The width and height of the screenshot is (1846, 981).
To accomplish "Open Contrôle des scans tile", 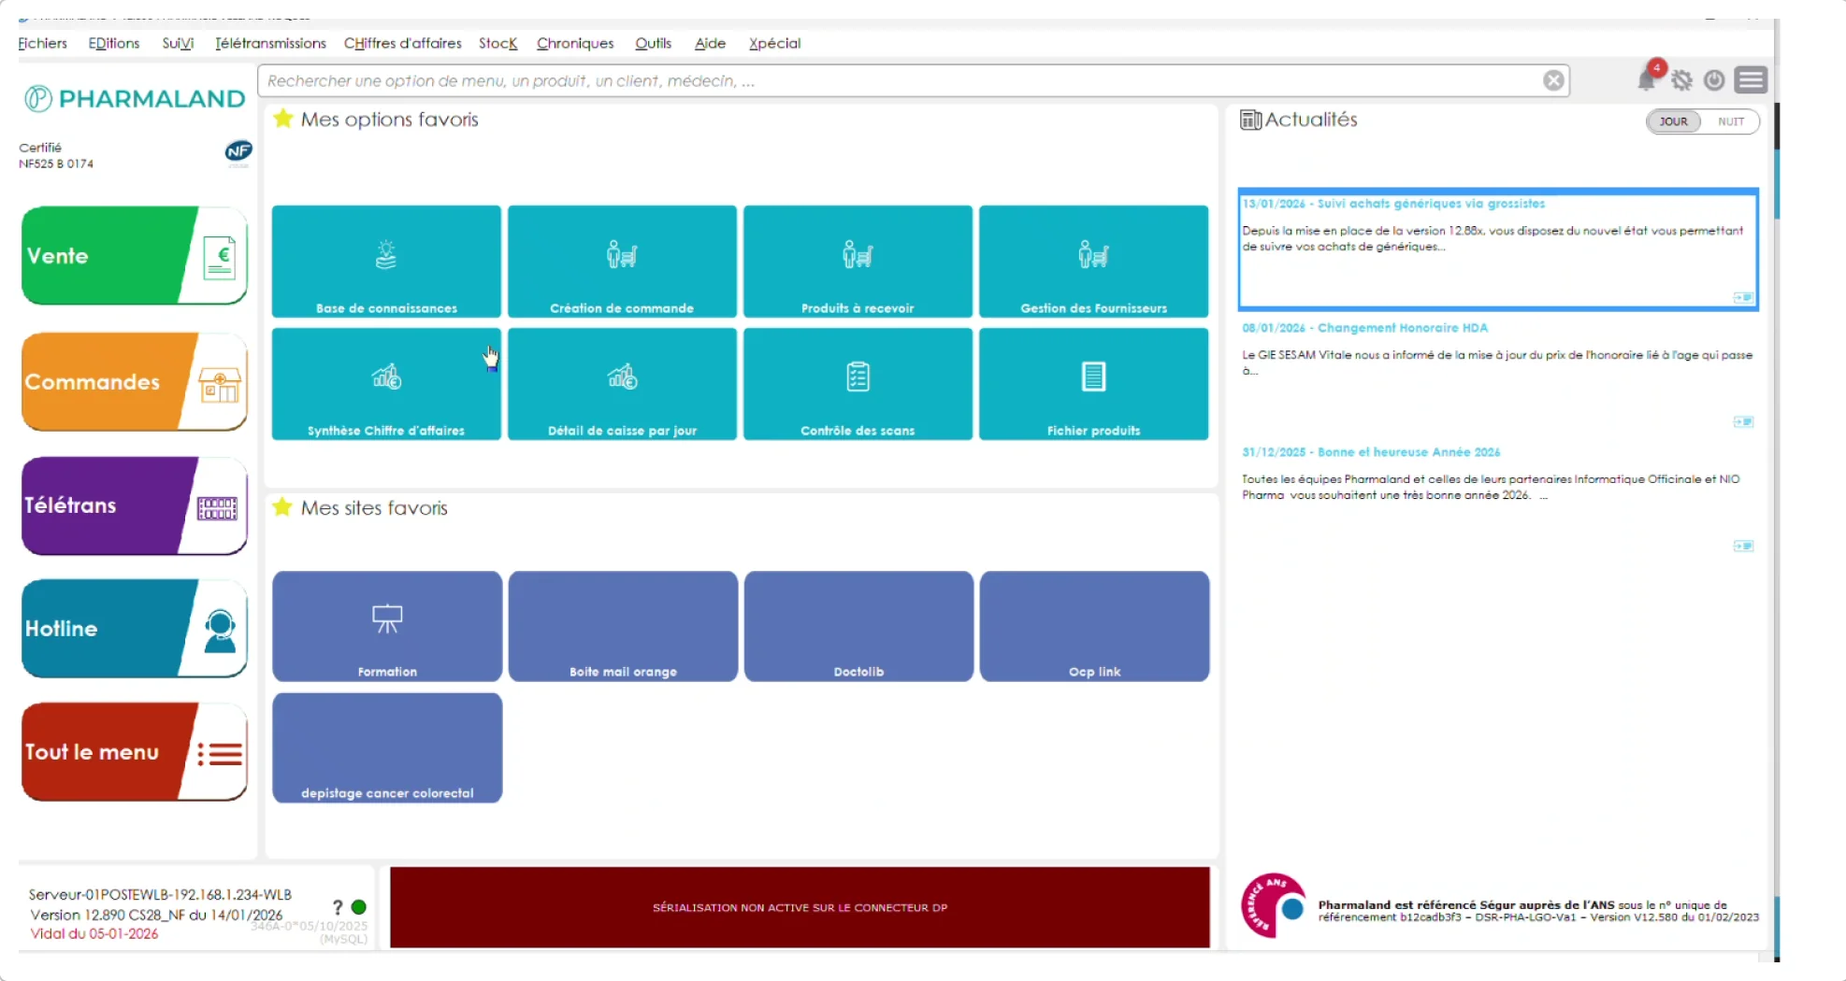I will [858, 384].
